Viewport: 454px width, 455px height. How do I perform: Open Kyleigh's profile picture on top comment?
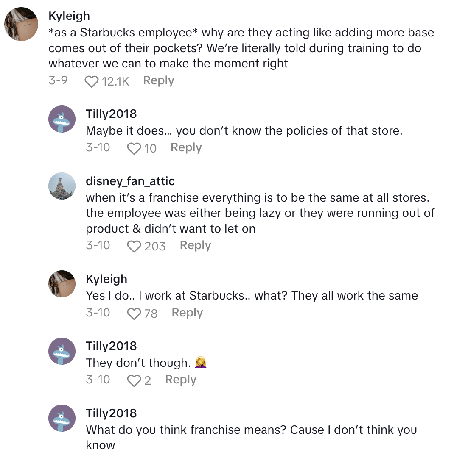pyautogui.click(x=21, y=24)
